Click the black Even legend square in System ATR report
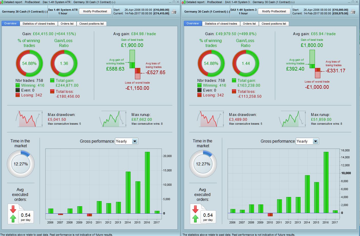Screen dimensions: 360x236 tap(18, 90)
